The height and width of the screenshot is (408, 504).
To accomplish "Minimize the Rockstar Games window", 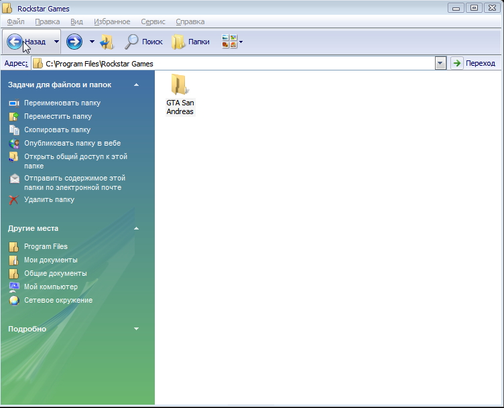I will (456, 8).
